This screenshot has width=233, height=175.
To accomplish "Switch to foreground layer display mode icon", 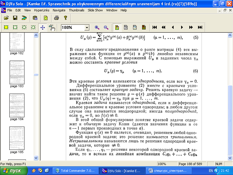I will 135,27.
